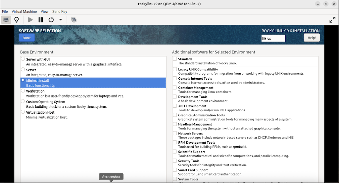Select Virtualization Host environment

(23, 112)
